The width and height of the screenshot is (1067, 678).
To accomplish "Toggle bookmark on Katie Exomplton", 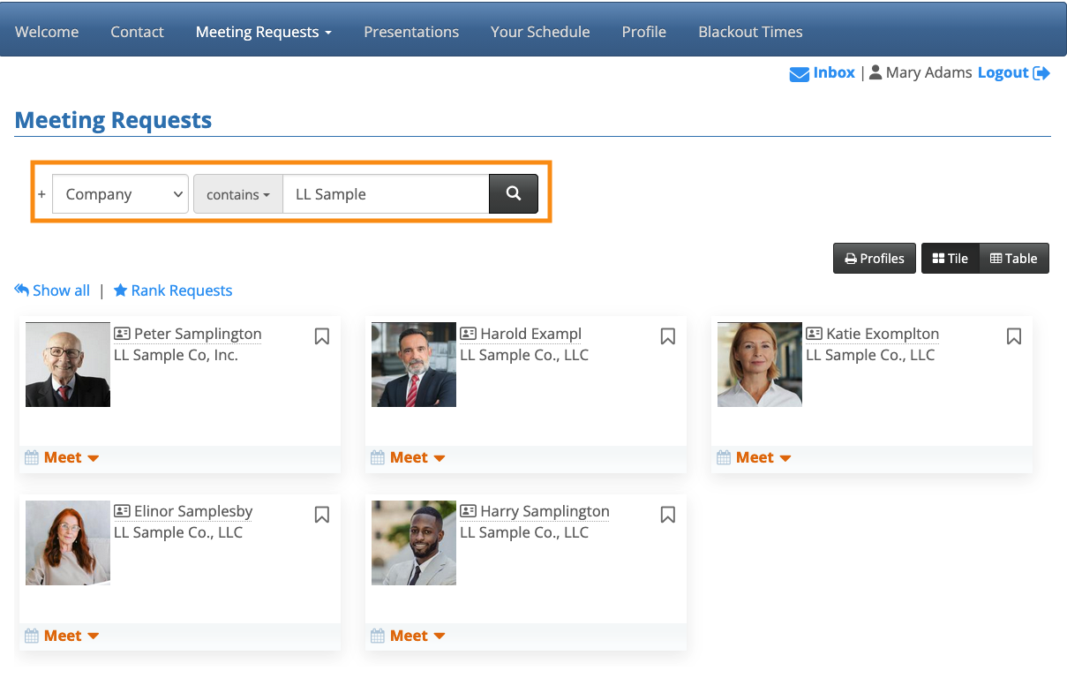I will tap(1014, 336).
